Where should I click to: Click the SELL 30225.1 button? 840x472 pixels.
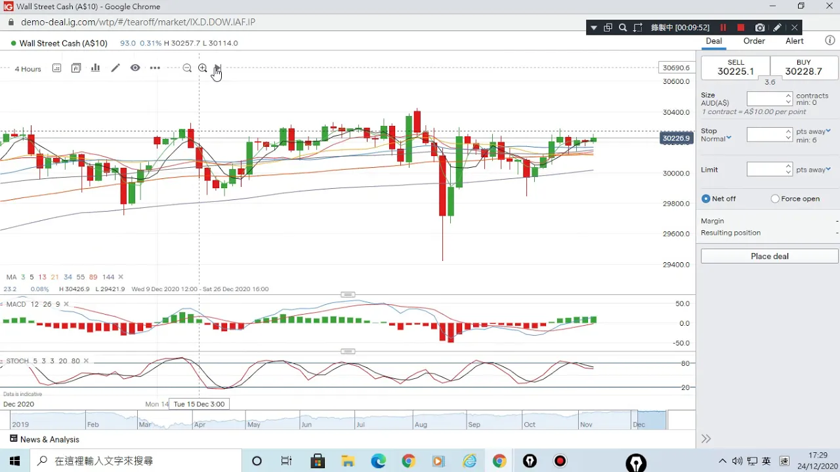click(x=736, y=68)
